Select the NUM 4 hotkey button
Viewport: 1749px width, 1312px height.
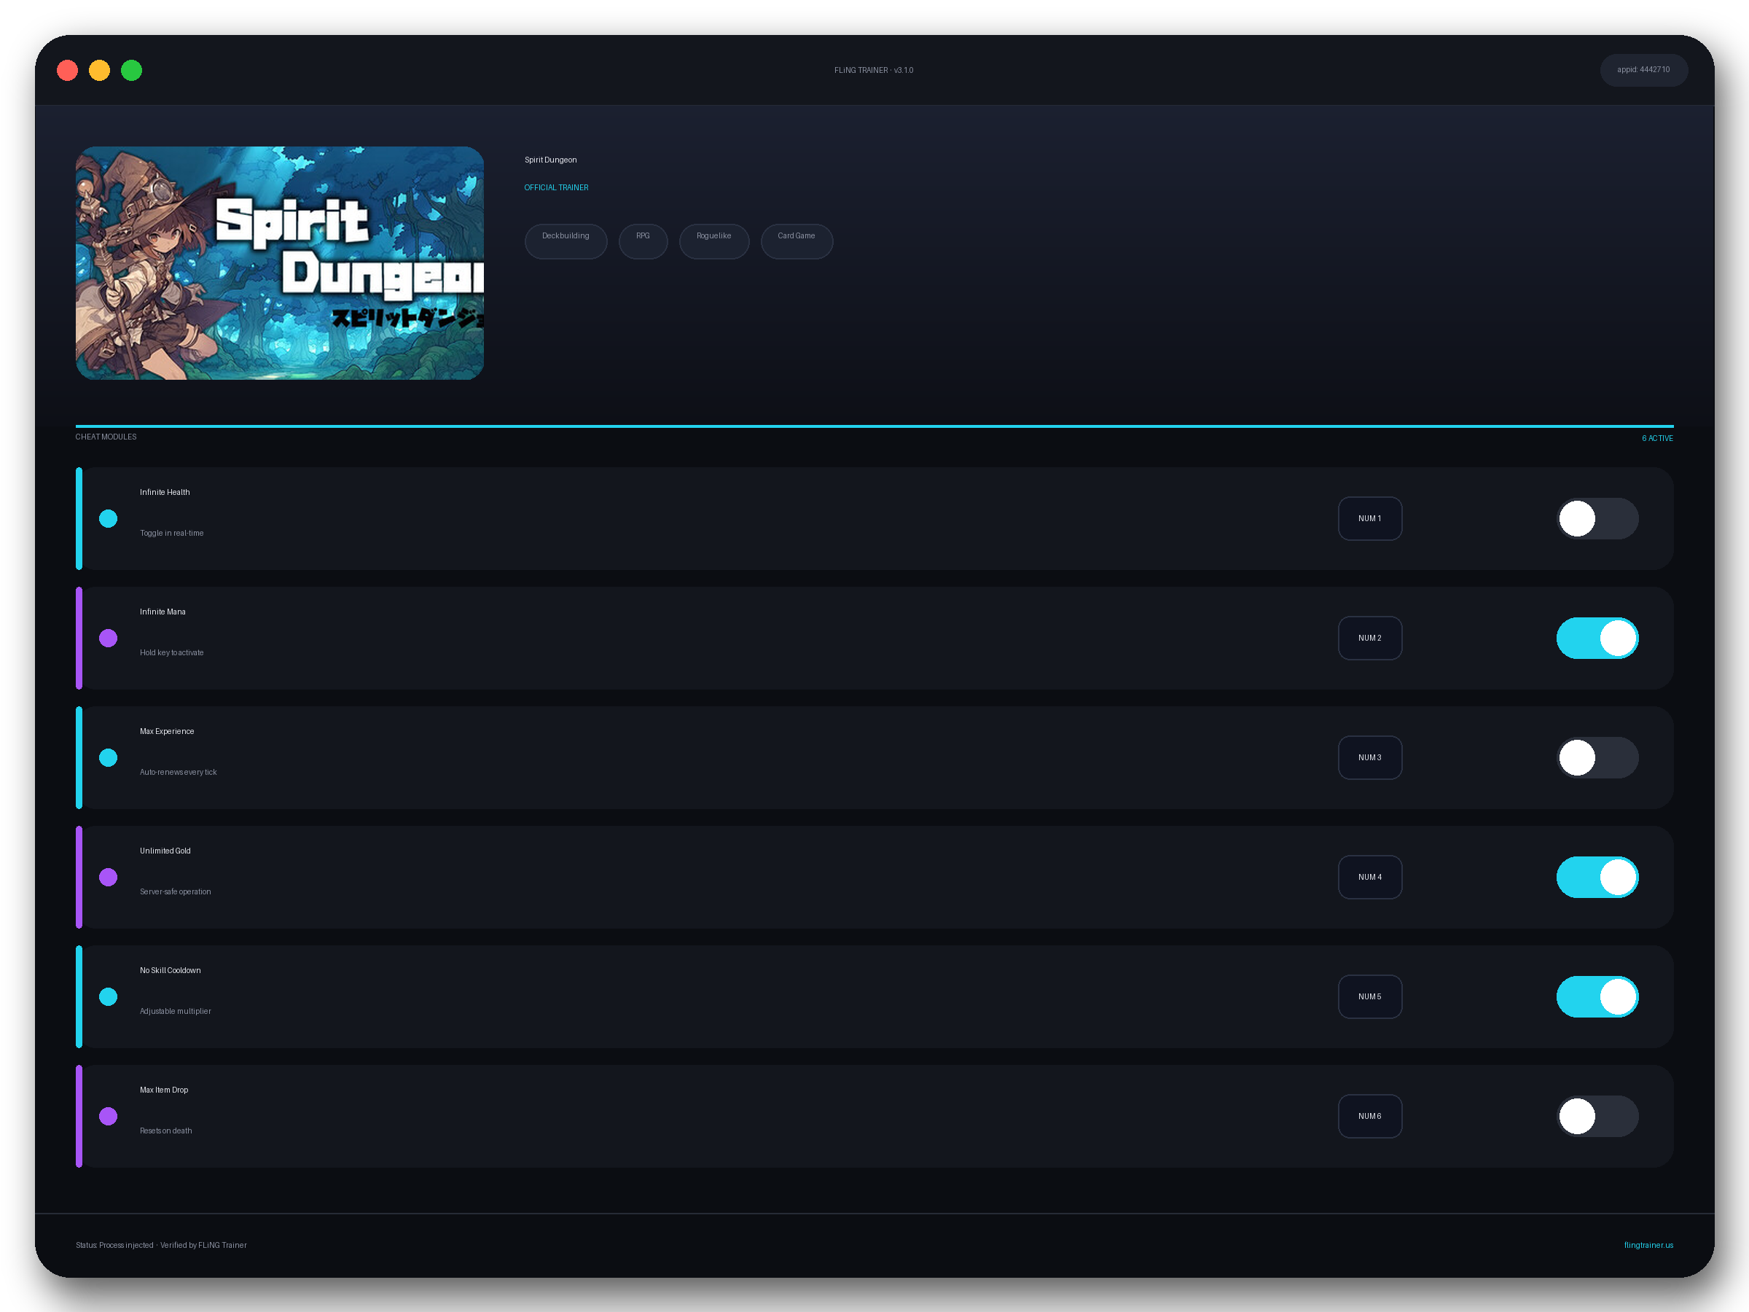pos(1369,877)
